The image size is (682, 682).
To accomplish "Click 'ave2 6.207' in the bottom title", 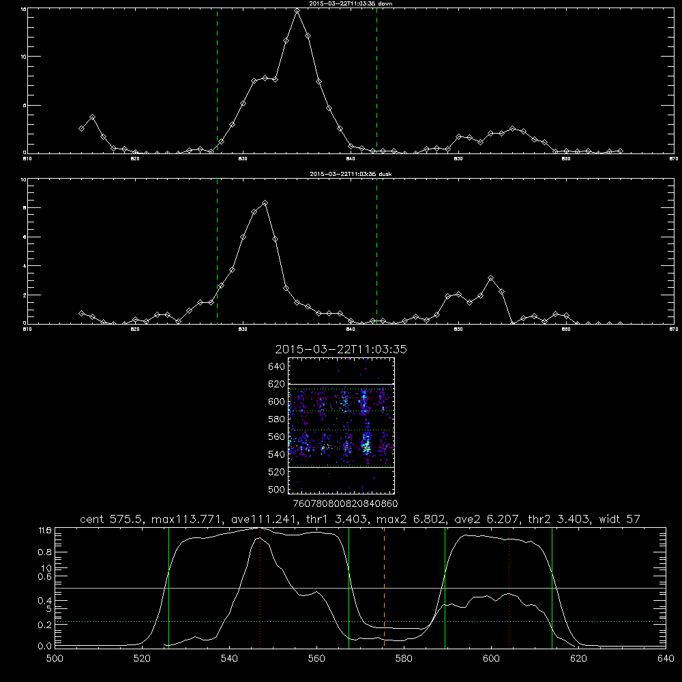I will coord(487,519).
